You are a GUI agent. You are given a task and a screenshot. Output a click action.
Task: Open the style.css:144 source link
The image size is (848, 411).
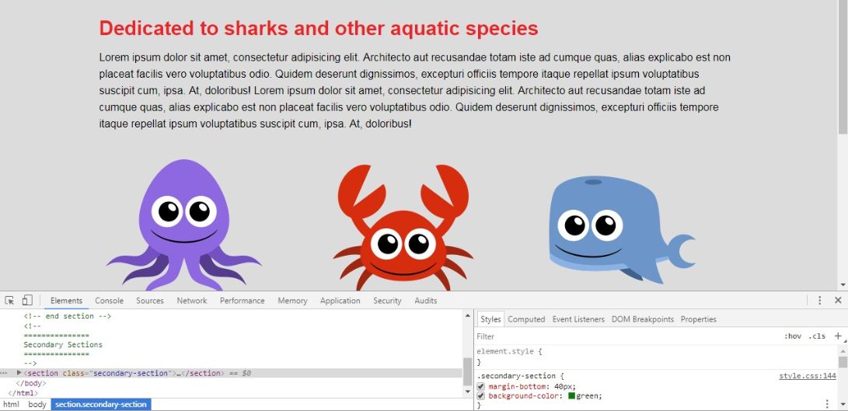coord(808,376)
